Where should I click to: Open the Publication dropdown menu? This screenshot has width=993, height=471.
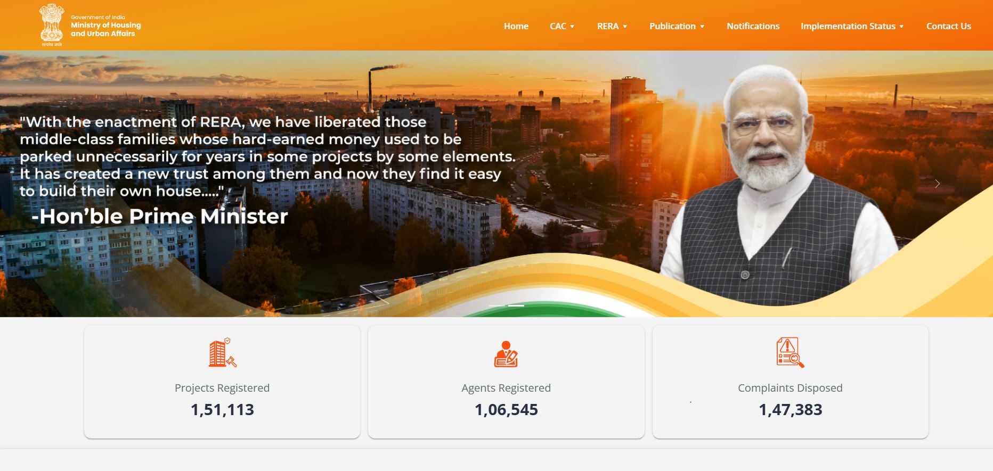point(677,26)
